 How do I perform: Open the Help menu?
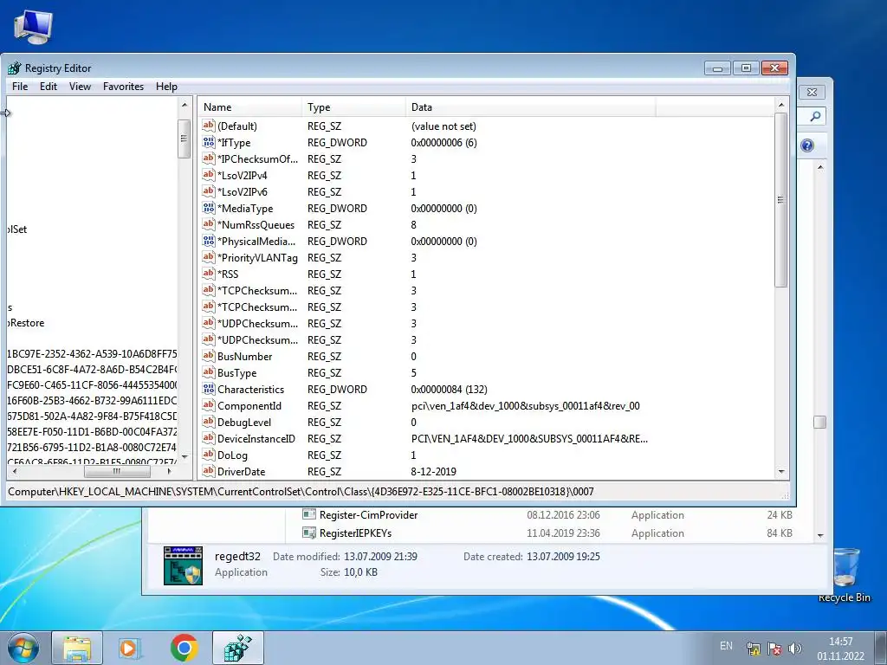coord(166,87)
